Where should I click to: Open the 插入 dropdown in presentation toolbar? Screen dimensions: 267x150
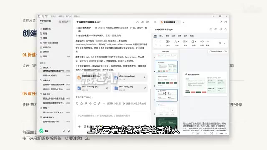(x=168, y=43)
